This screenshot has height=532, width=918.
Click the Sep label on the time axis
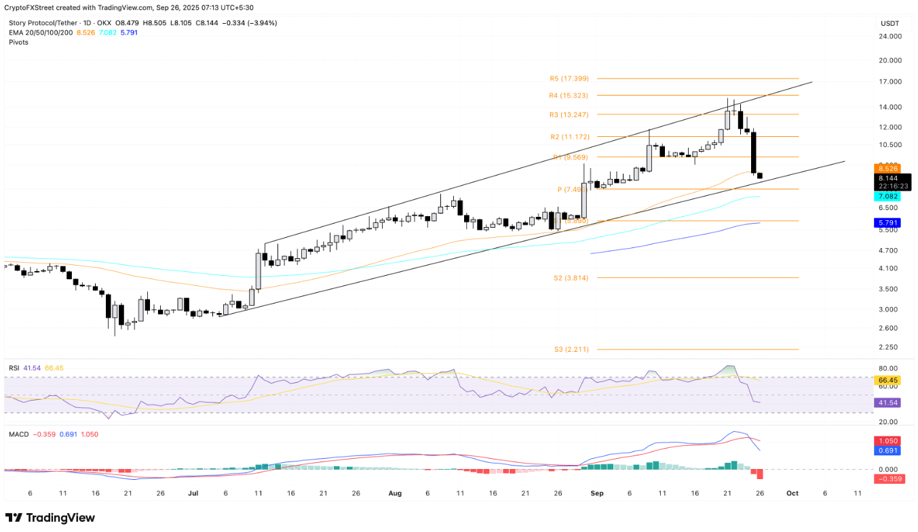[597, 493]
